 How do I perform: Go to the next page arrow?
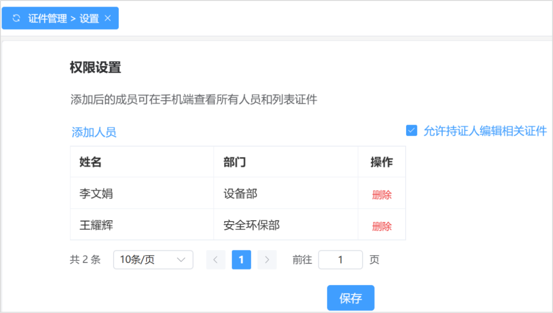pos(267,260)
